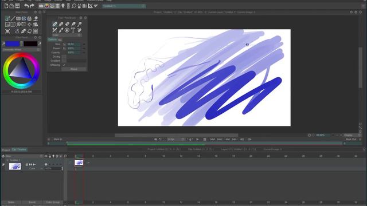Click inside the chromatic color wheel triangle
Screen dimensions: 367x206
[x=22, y=70]
